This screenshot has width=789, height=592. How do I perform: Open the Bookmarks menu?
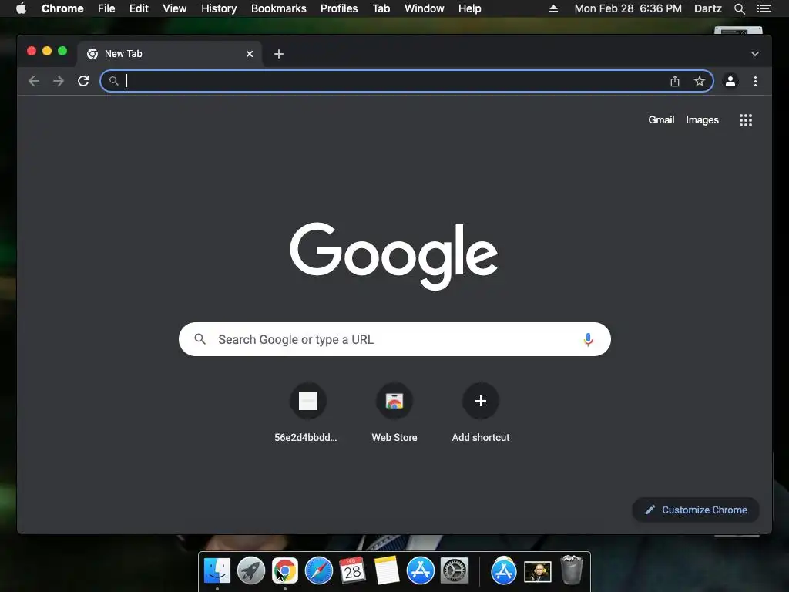point(279,8)
